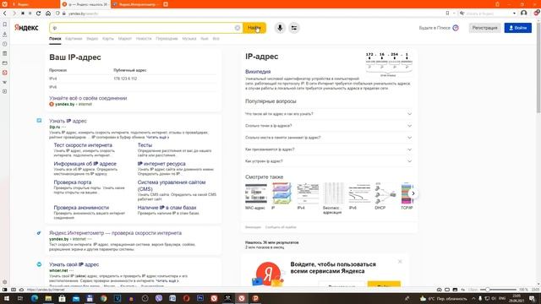Go back with the back arrow
Image resolution: width=541 pixels, height=304 pixels.
coord(5,14)
